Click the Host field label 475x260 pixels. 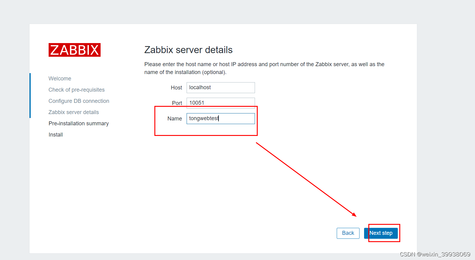(x=176, y=88)
